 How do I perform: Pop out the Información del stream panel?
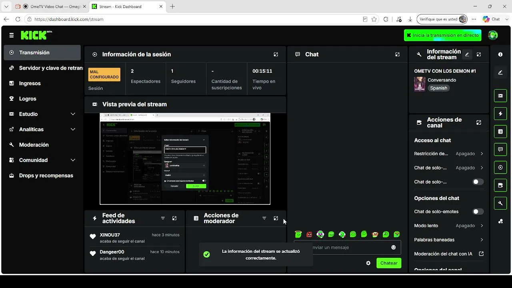(x=479, y=54)
